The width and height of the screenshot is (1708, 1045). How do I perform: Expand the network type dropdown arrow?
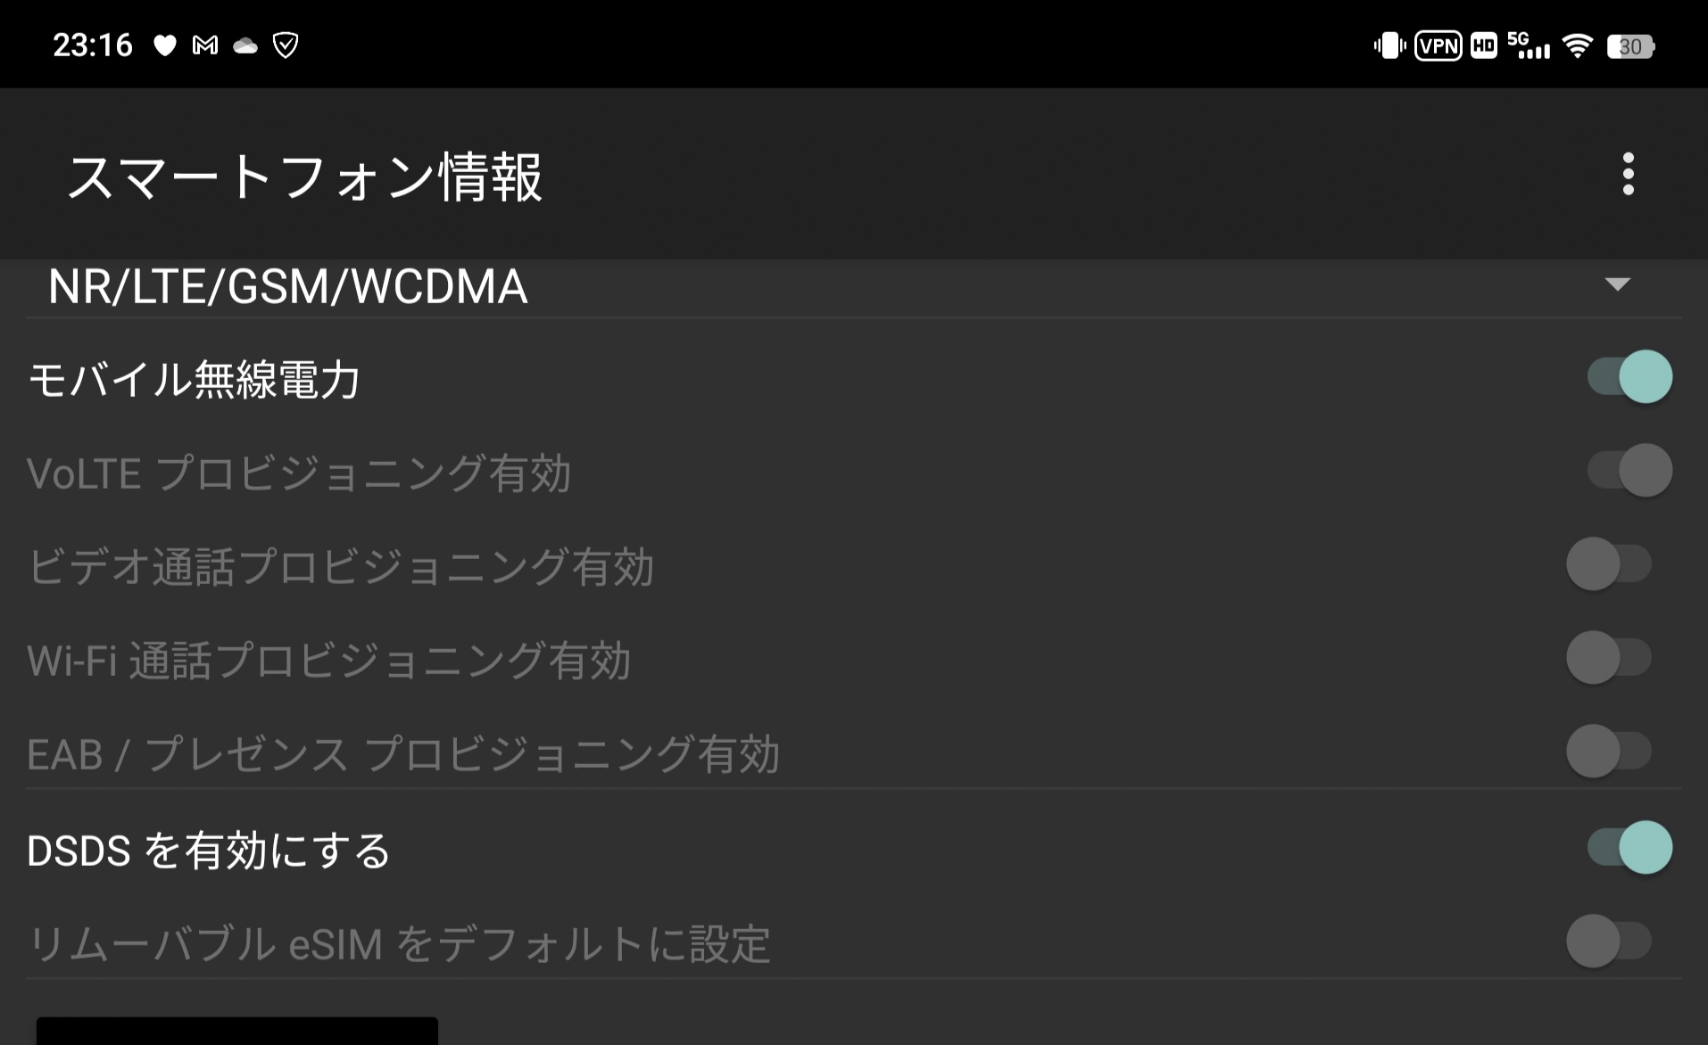pos(1617,284)
